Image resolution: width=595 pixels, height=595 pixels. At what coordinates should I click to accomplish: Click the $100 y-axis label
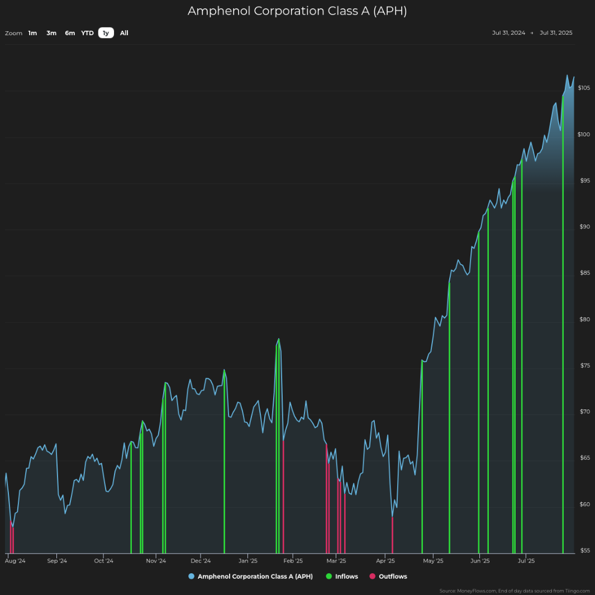584,134
